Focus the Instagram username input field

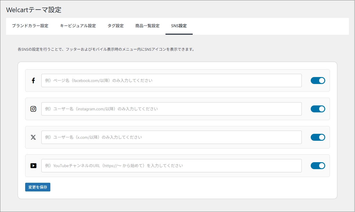(x=171, y=109)
